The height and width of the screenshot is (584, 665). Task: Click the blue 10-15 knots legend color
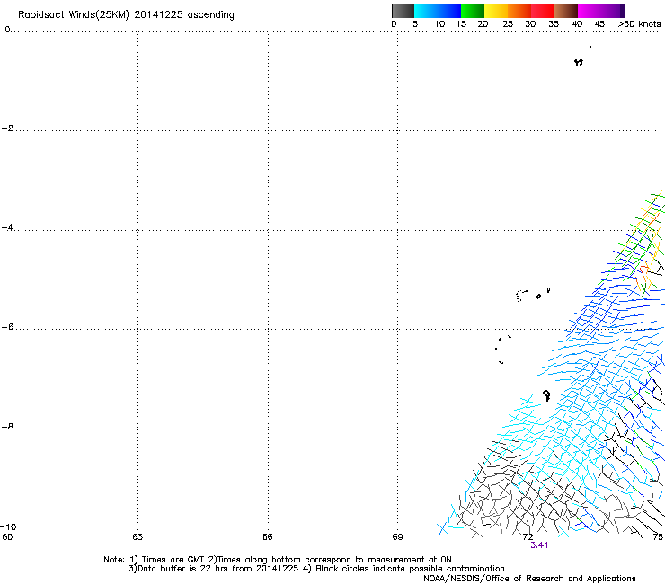click(x=449, y=11)
